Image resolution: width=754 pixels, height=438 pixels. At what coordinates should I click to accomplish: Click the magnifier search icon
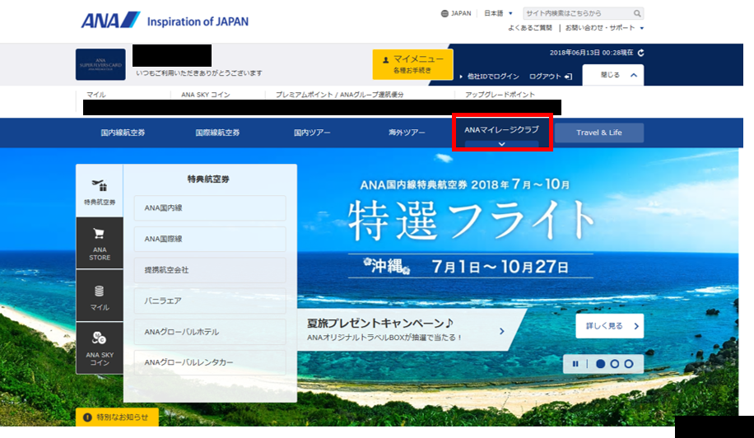point(637,13)
